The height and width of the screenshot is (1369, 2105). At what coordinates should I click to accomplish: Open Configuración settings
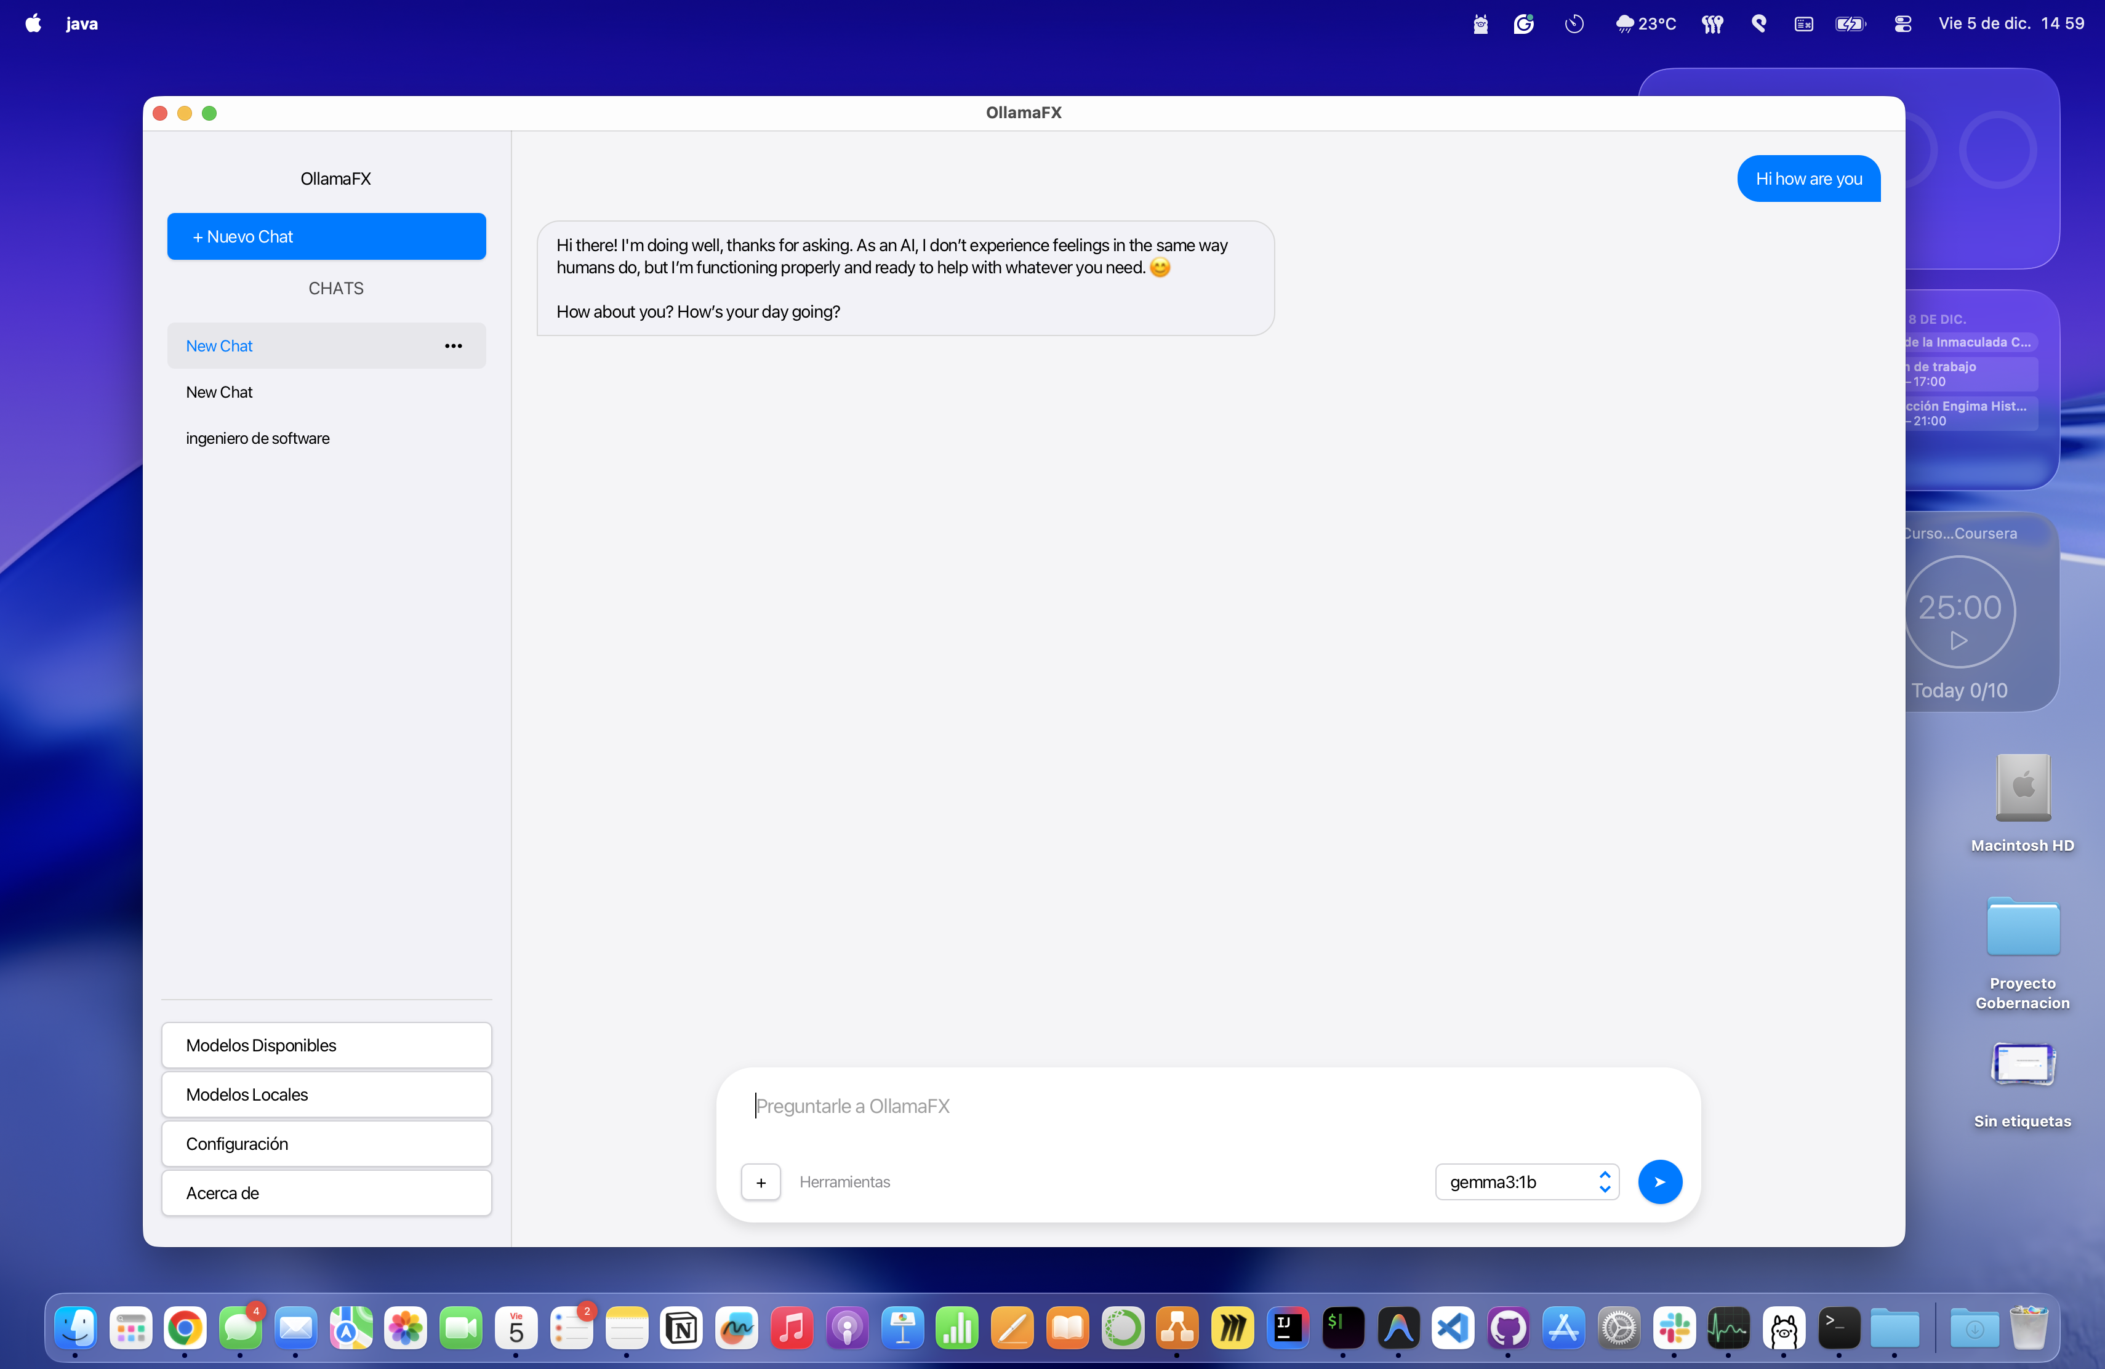326,1144
